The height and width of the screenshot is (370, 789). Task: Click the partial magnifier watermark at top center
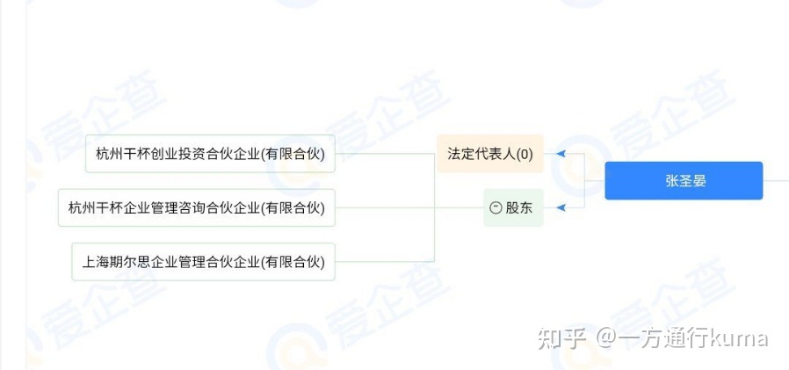[298, 4]
